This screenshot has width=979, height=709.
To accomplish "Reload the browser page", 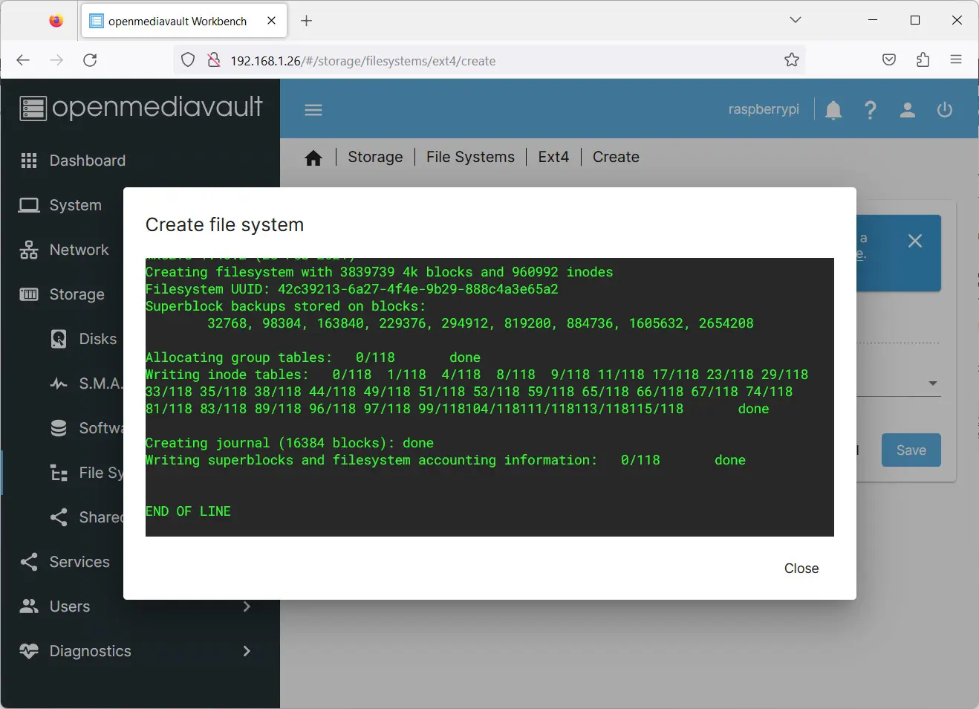I will pos(90,60).
